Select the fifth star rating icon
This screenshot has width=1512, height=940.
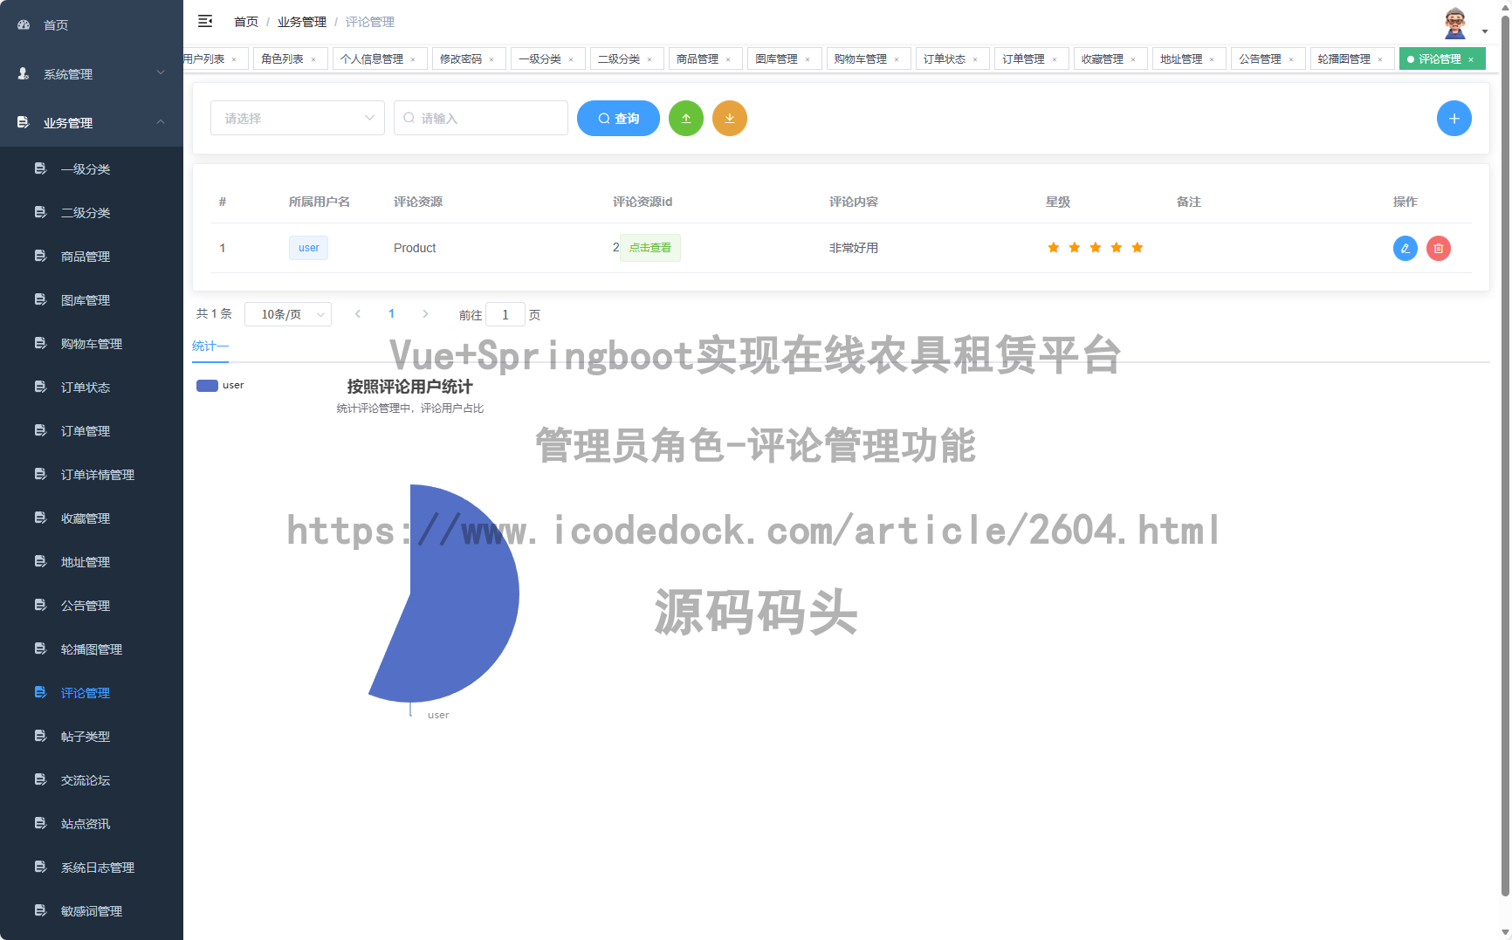(1137, 247)
